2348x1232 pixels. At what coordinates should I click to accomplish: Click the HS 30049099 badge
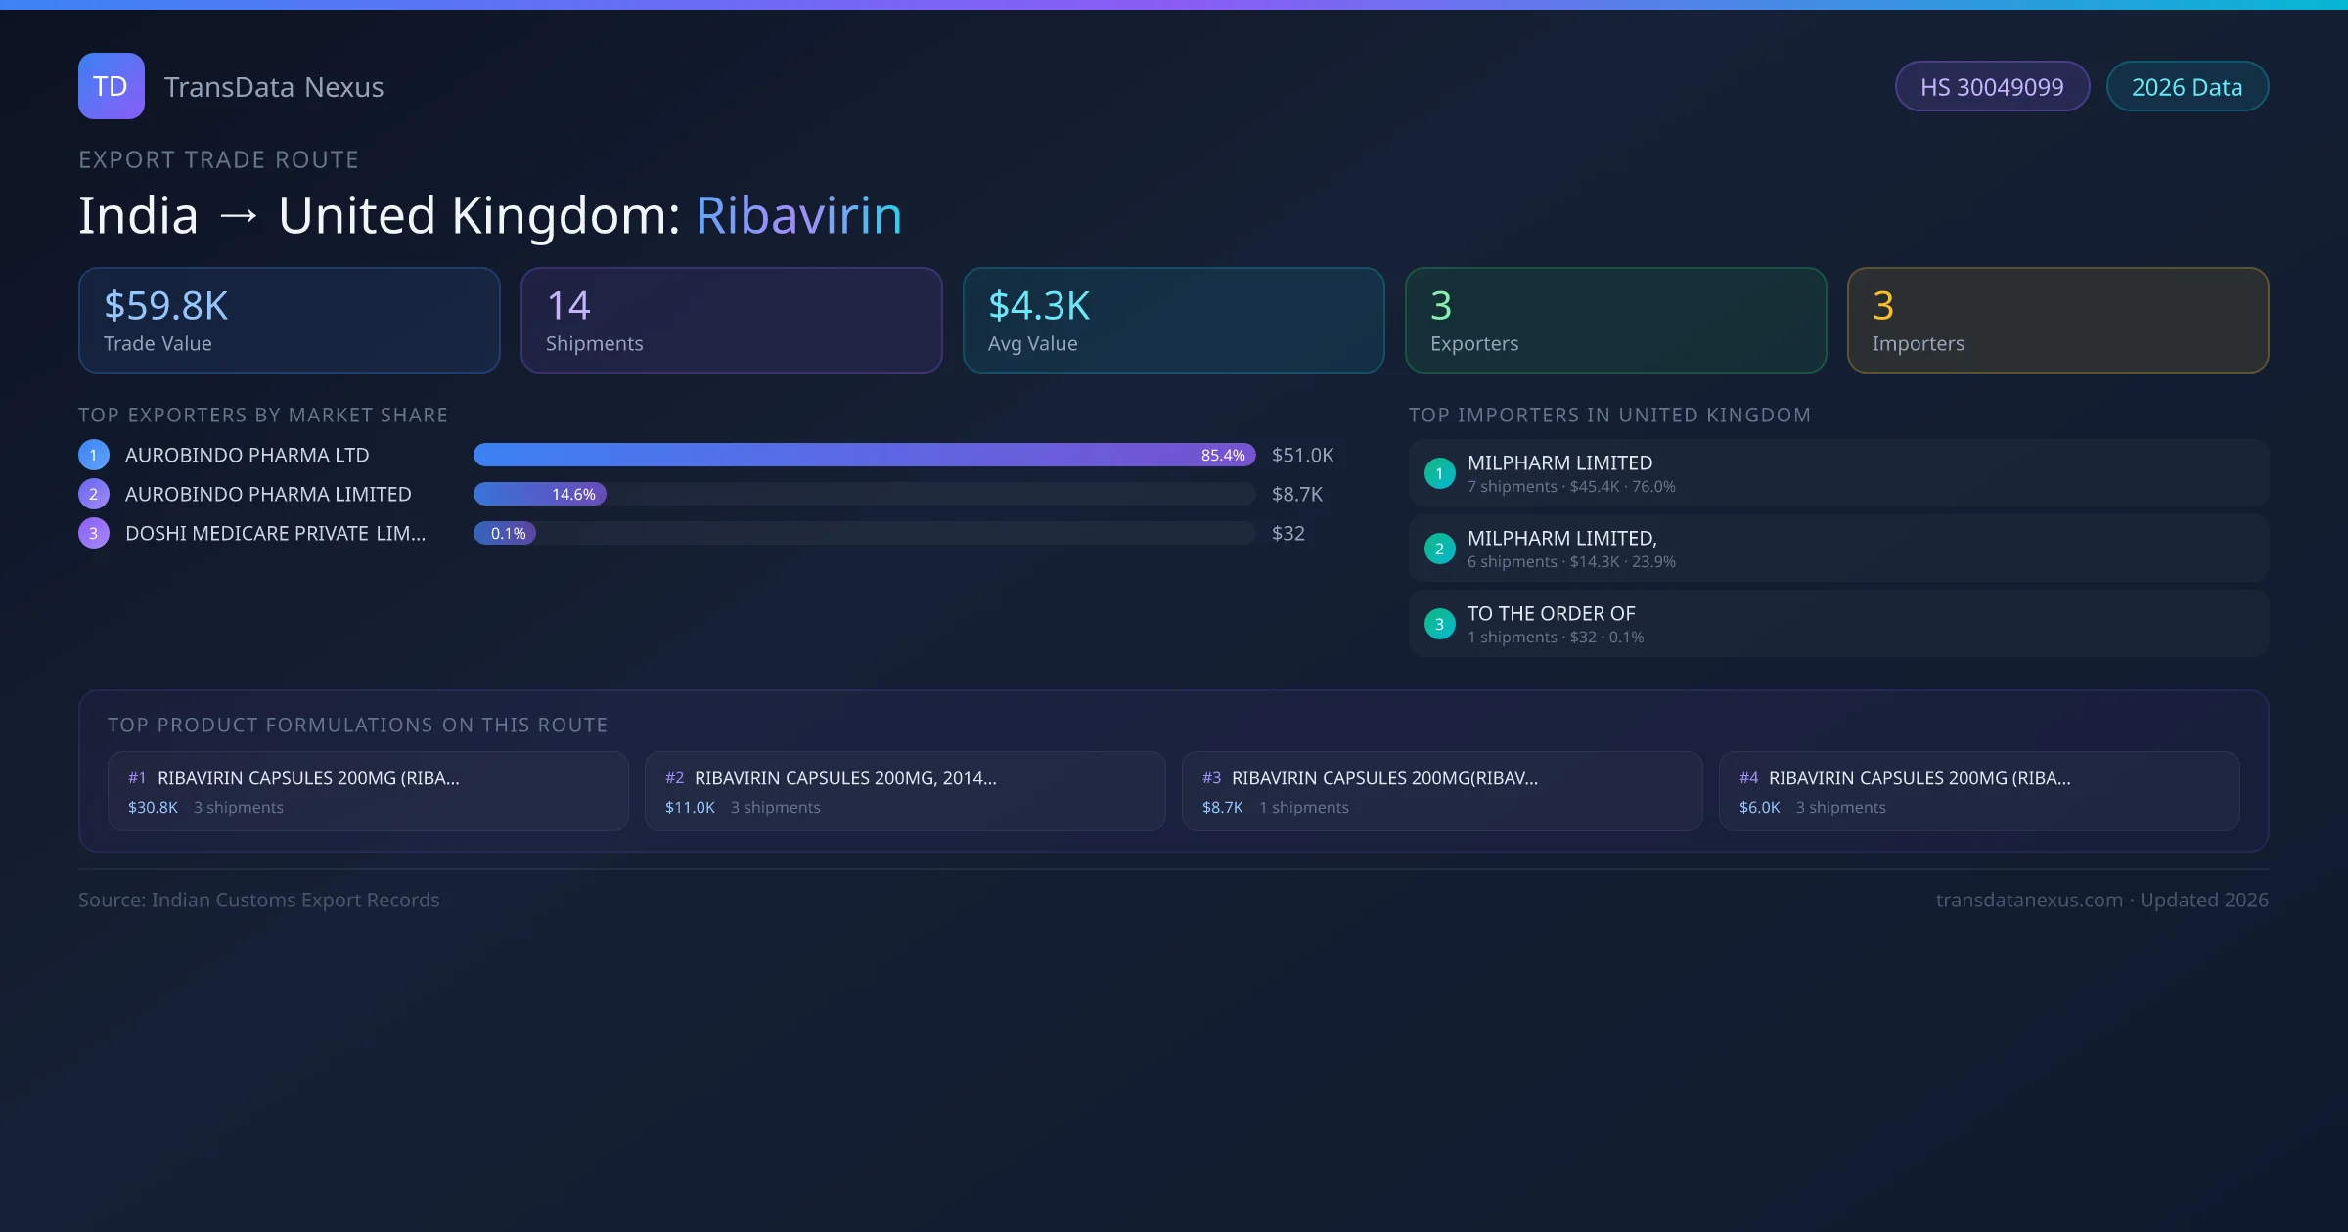pyautogui.click(x=1992, y=87)
